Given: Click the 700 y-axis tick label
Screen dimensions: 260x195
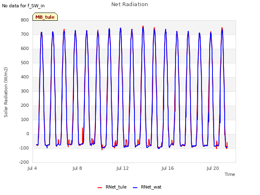Looking at the screenshot, I should click(25, 34).
